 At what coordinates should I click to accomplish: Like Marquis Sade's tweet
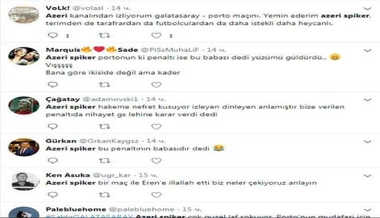tap(156, 84)
